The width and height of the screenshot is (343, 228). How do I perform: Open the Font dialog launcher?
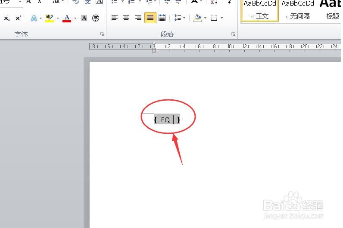coord(102,34)
